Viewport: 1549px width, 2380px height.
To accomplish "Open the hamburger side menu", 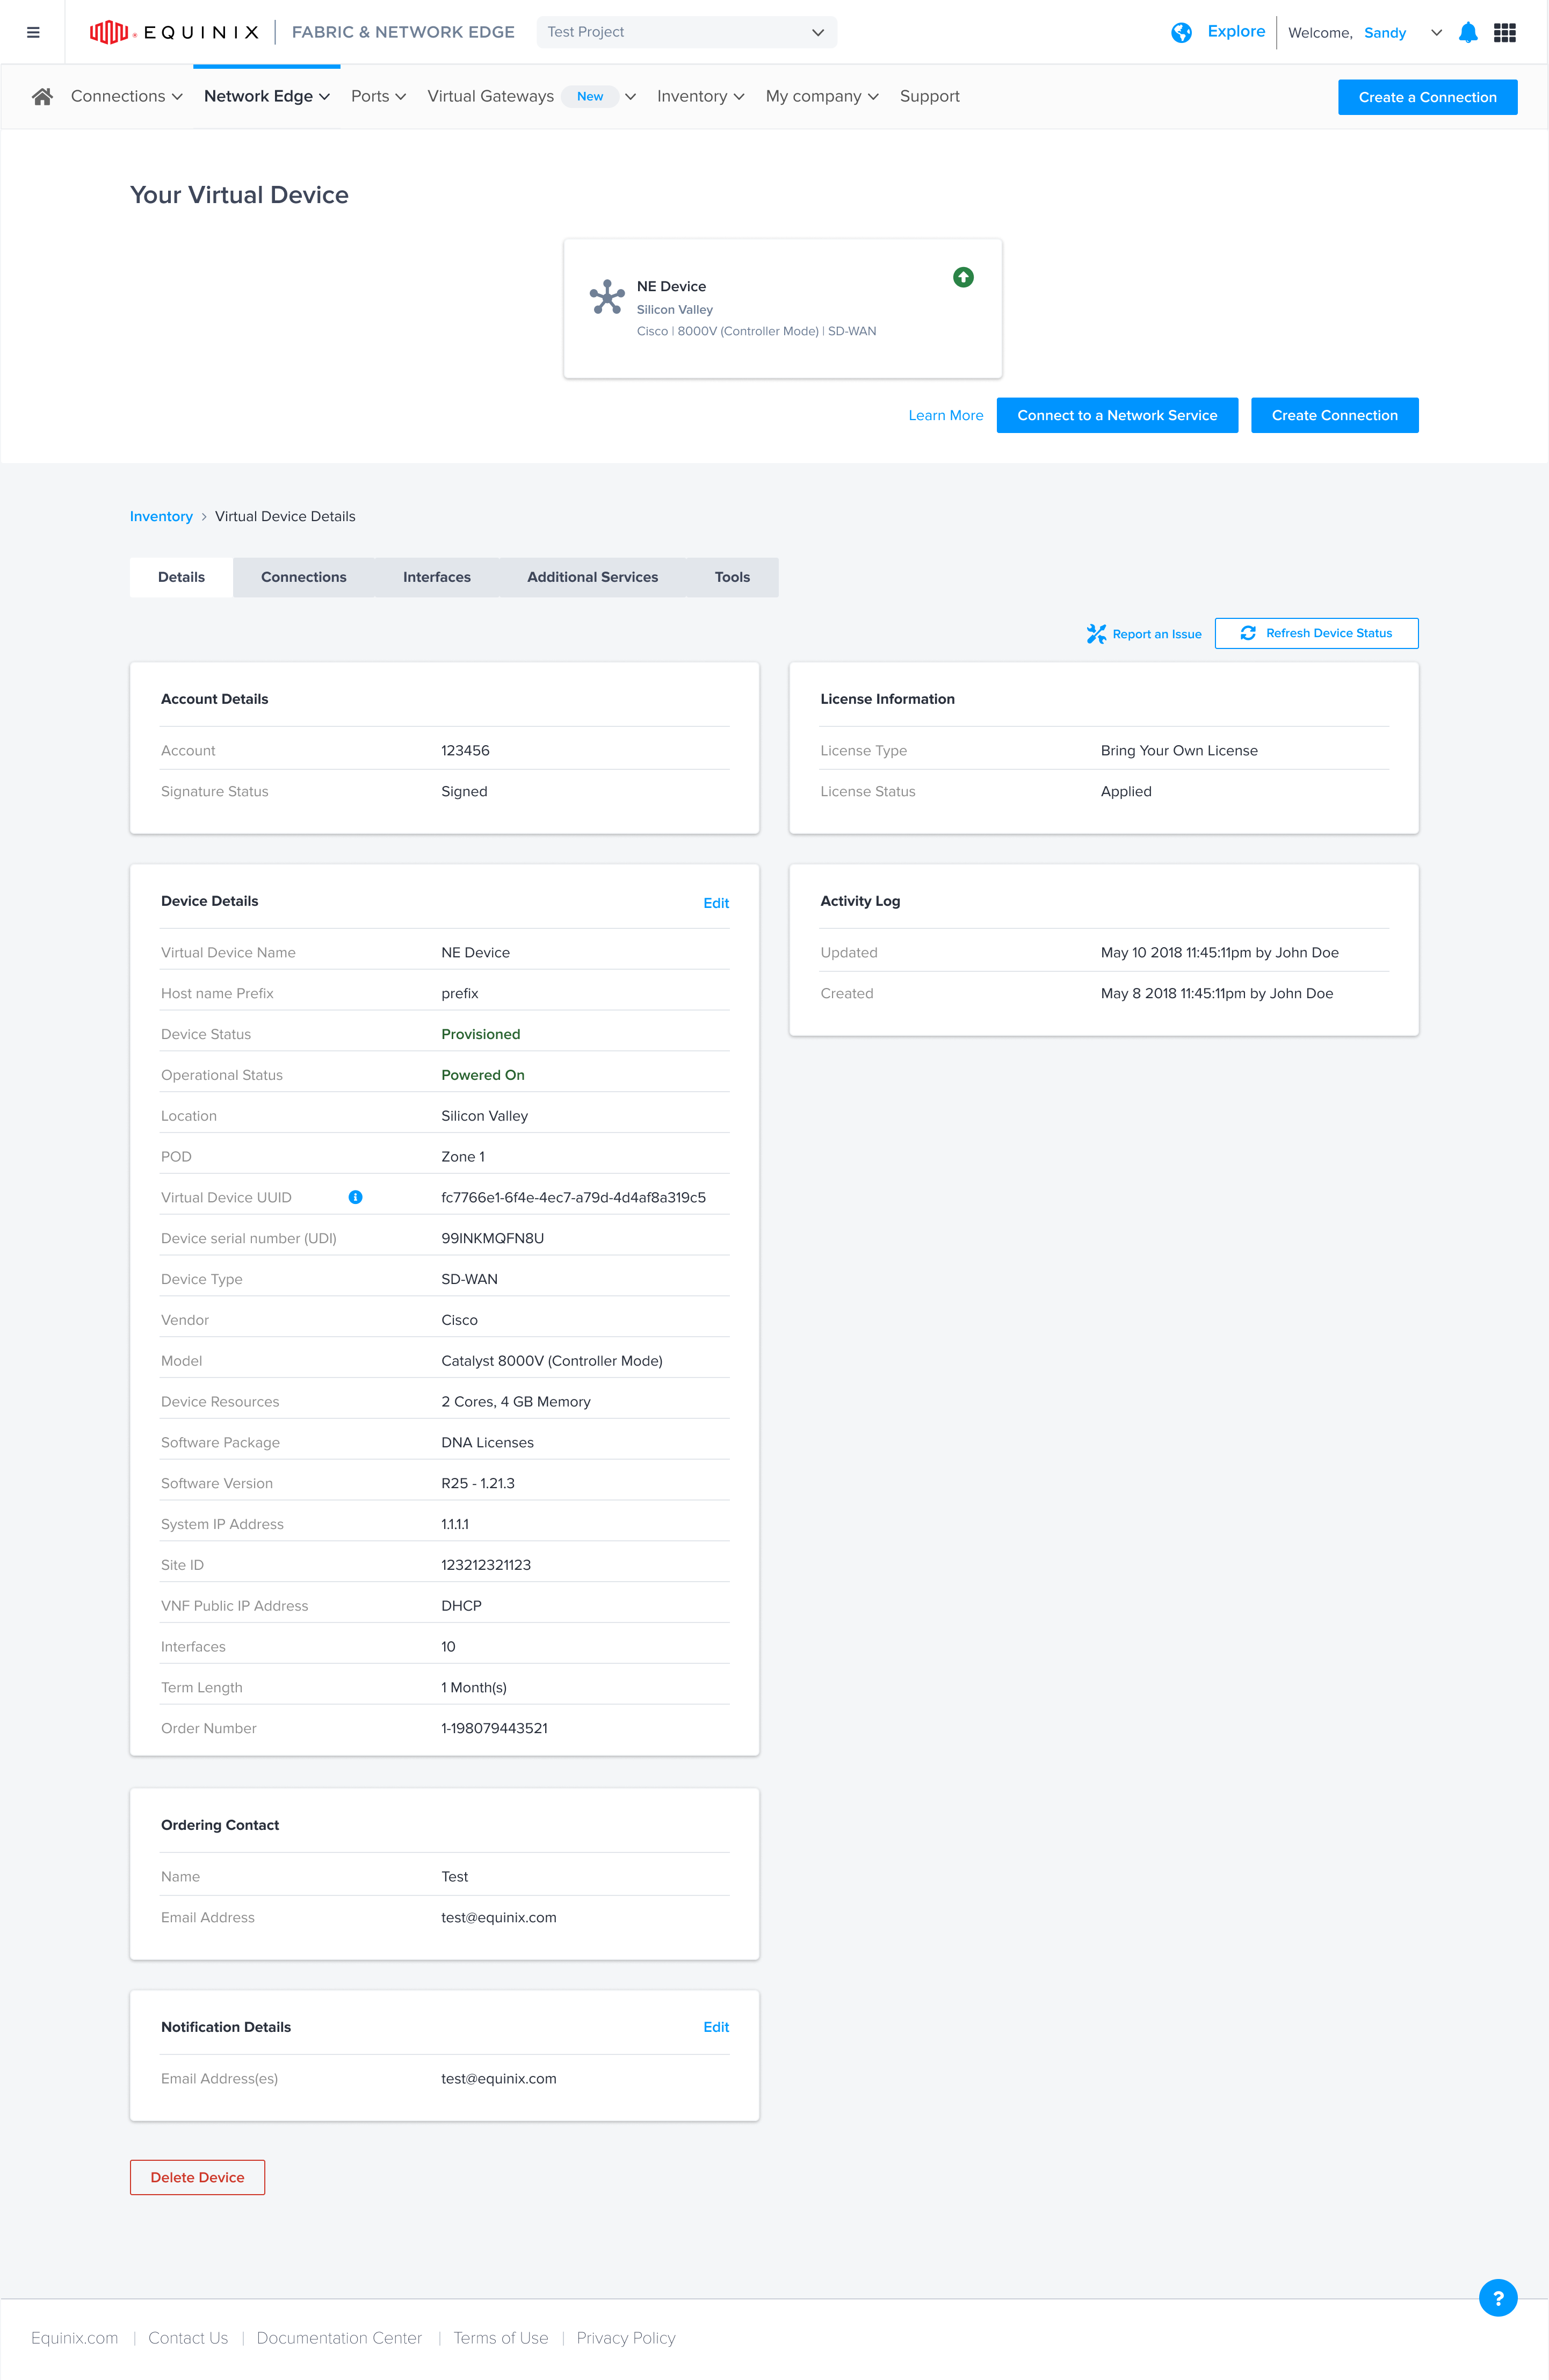I will click(x=33, y=32).
